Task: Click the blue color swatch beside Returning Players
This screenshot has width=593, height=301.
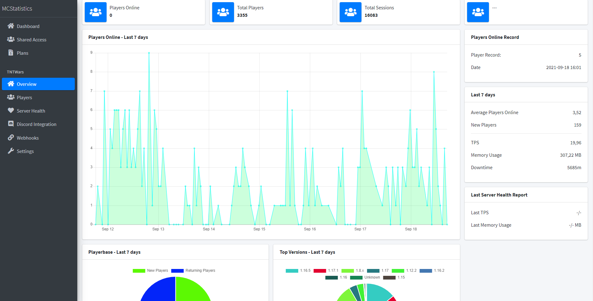Action: pyautogui.click(x=177, y=271)
